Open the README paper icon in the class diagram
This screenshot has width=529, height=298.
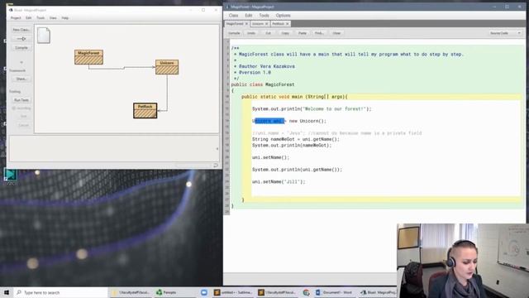(x=44, y=35)
